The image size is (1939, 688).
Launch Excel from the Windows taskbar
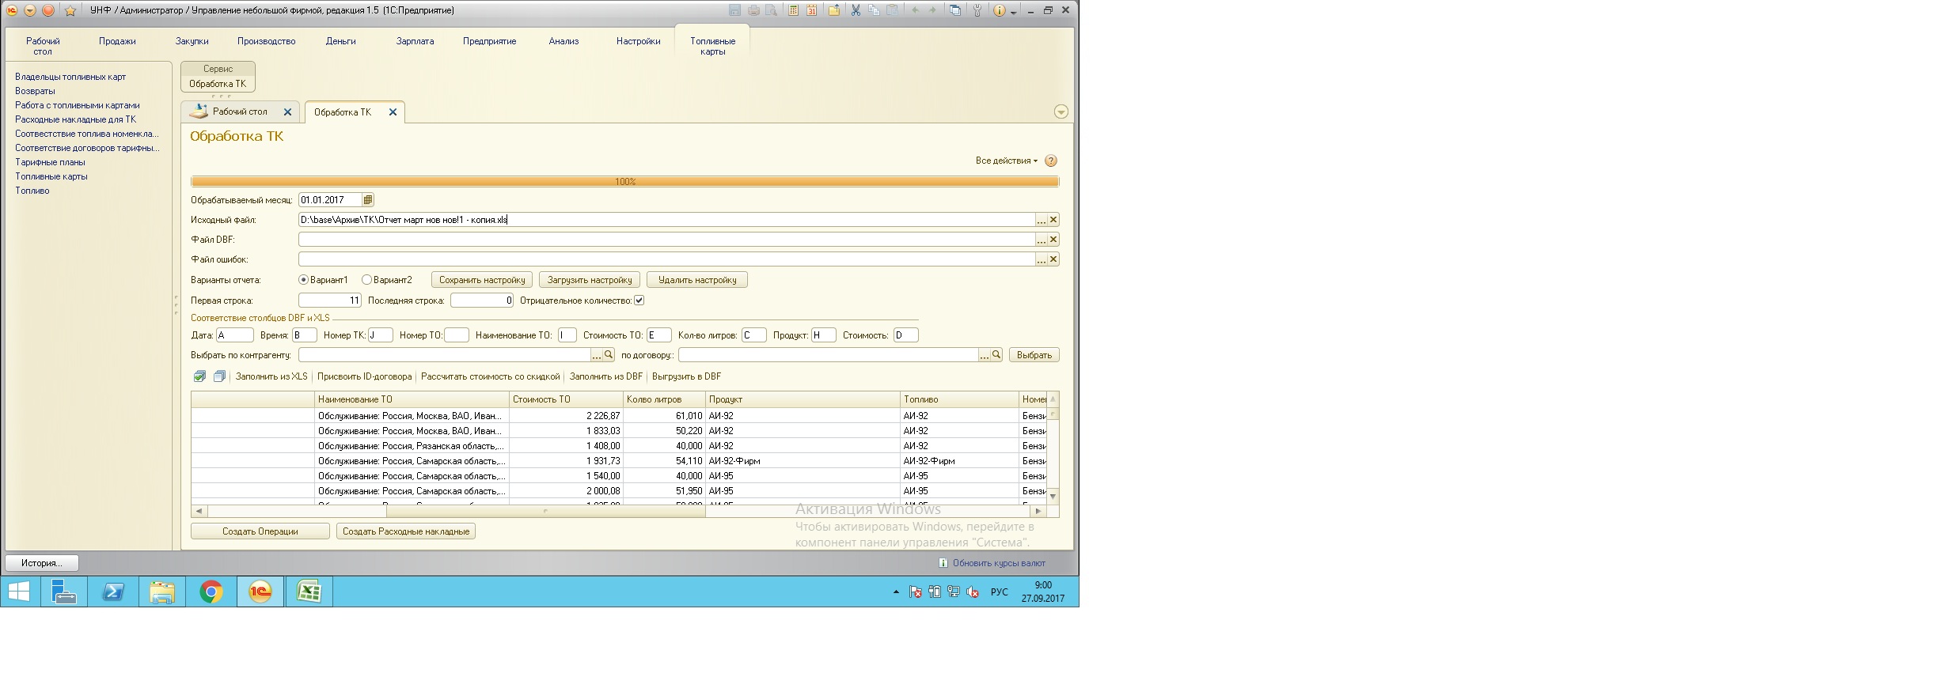point(309,592)
